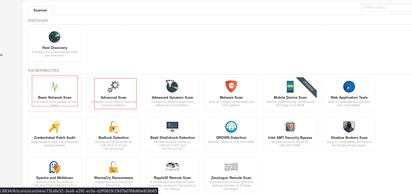Click the WannaCry crying padlock icon
This screenshot has height=194, width=412.
coord(114,167)
